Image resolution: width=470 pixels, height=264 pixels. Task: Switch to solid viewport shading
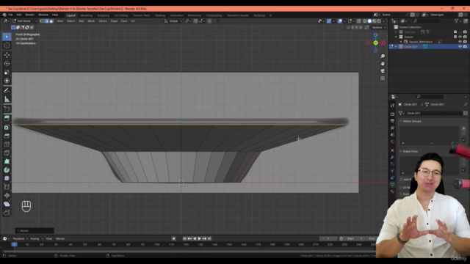click(x=369, y=21)
